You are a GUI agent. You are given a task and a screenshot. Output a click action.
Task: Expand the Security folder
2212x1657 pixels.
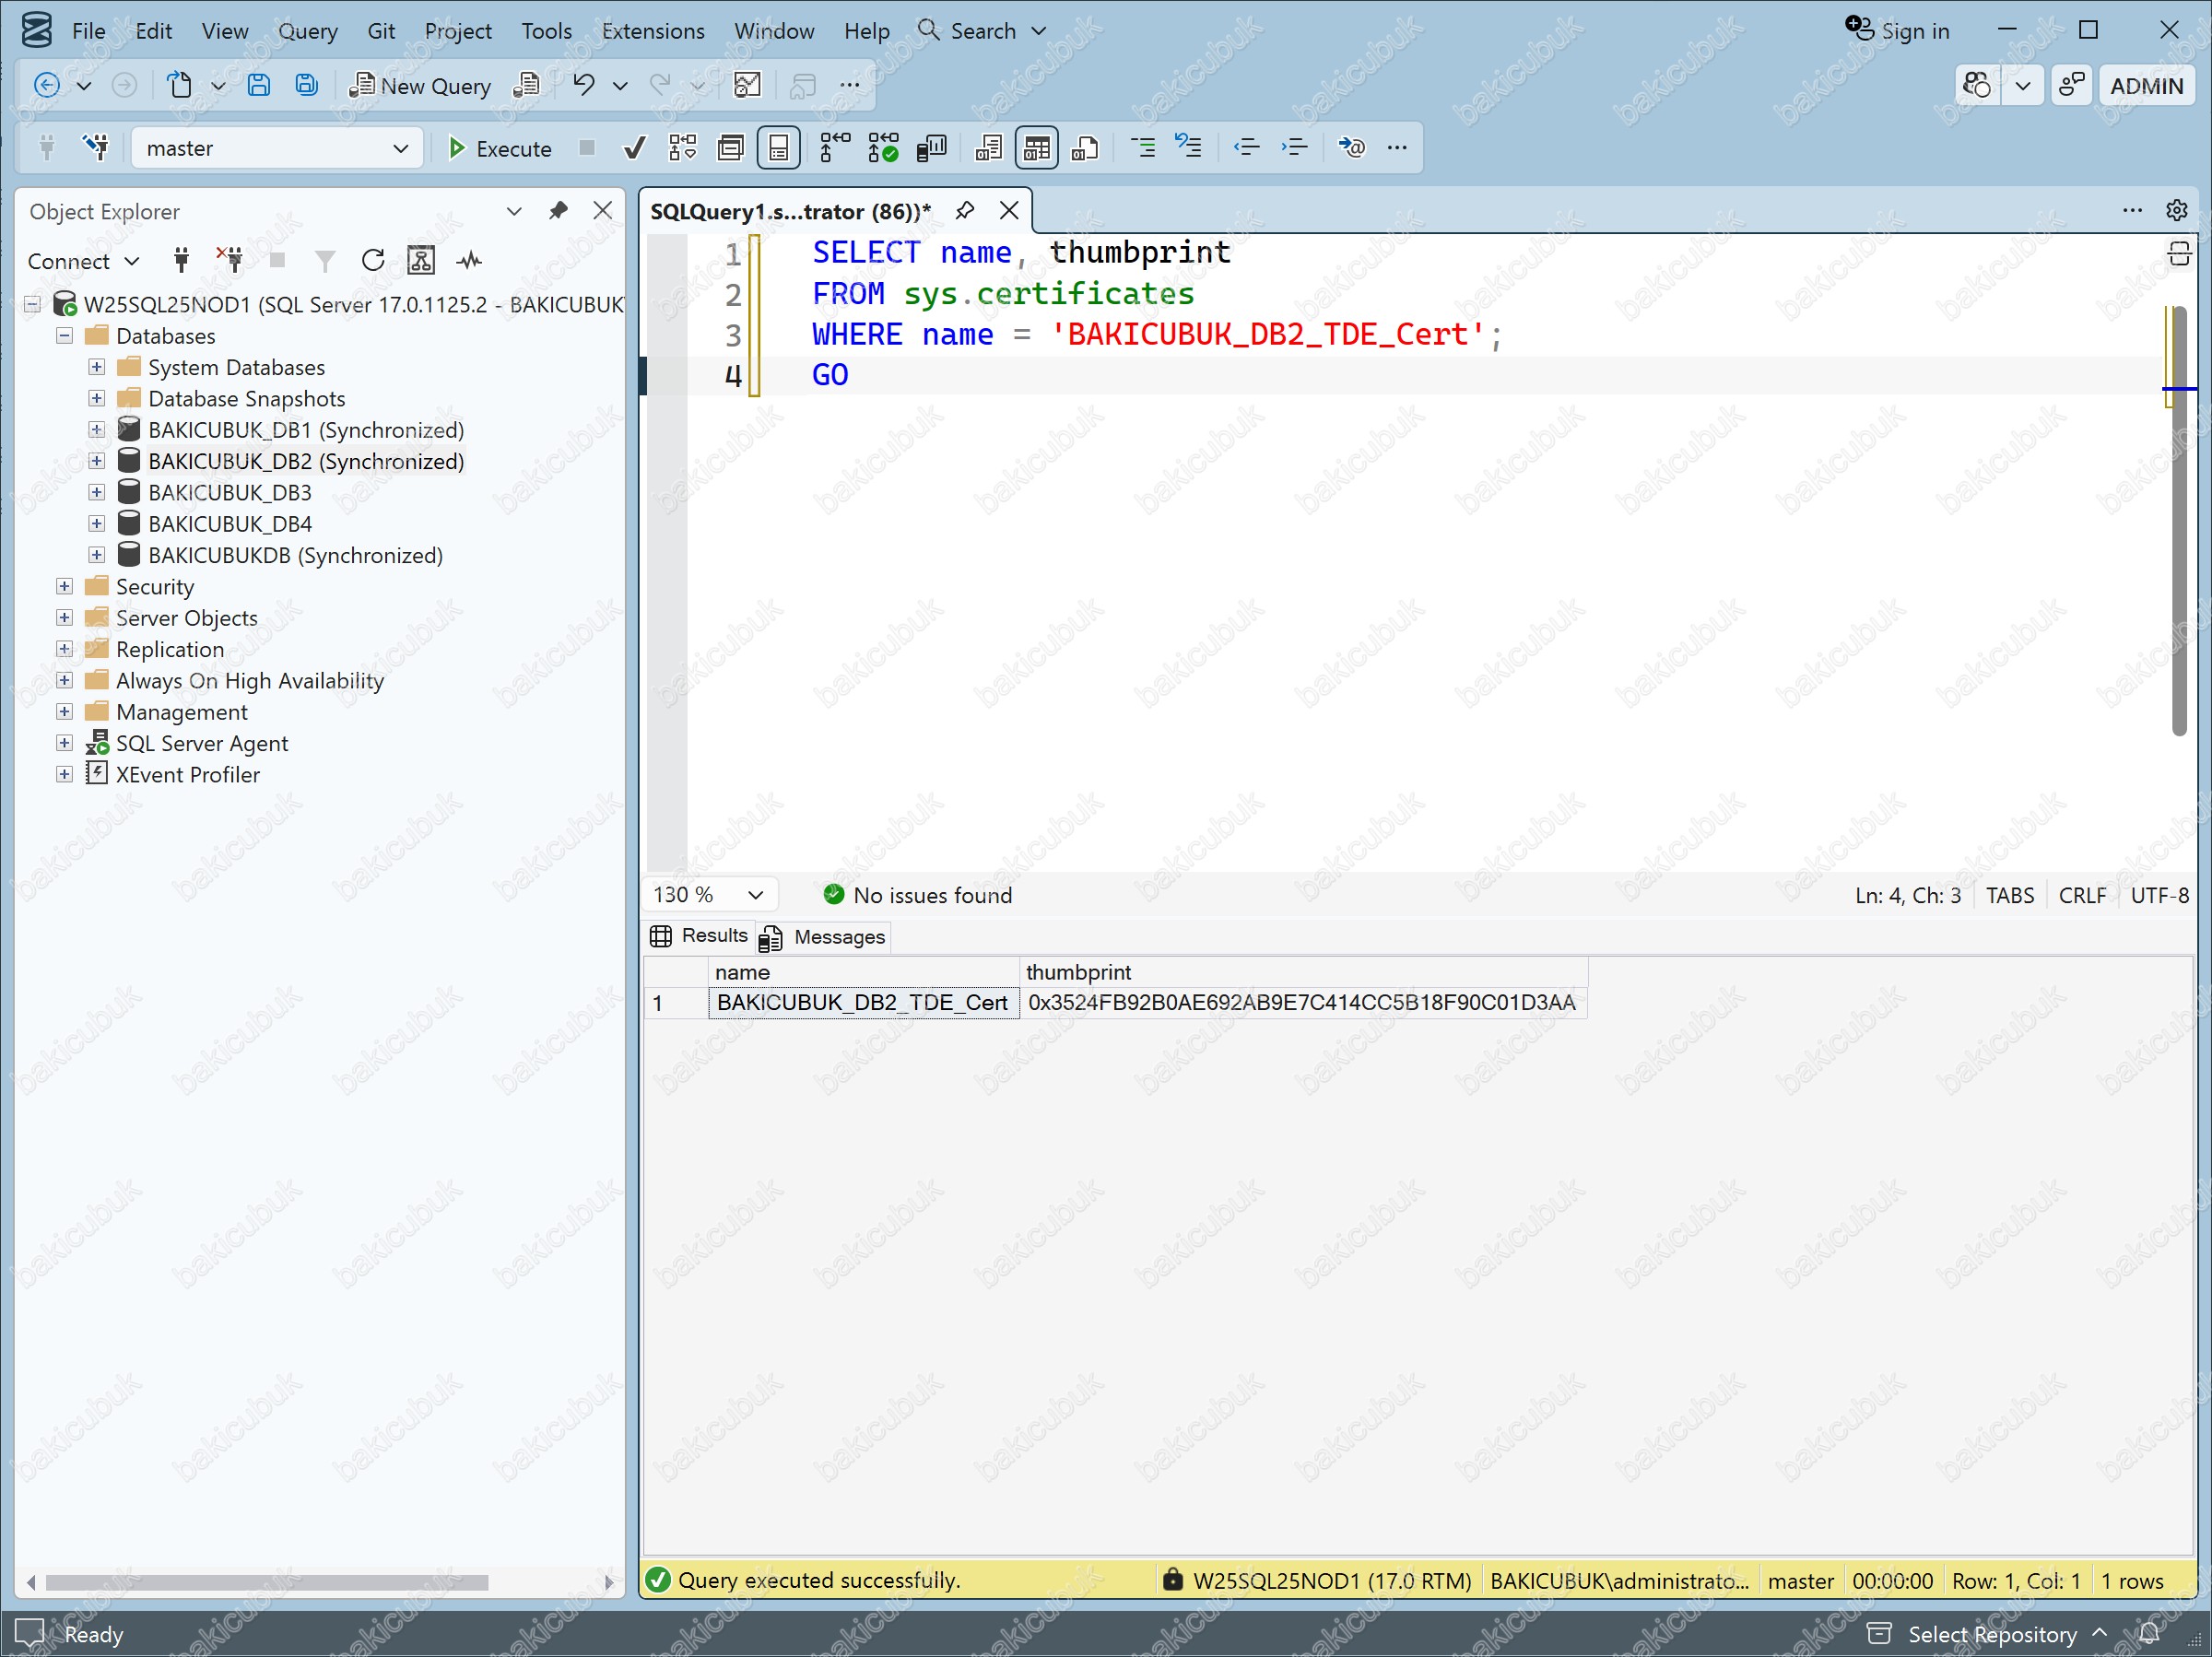click(64, 586)
